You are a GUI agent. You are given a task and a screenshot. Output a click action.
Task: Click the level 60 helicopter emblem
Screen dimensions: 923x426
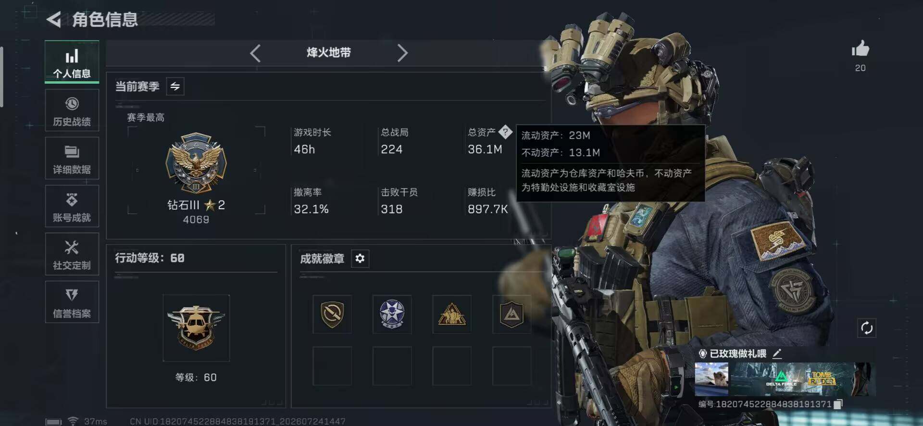click(196, 328)
